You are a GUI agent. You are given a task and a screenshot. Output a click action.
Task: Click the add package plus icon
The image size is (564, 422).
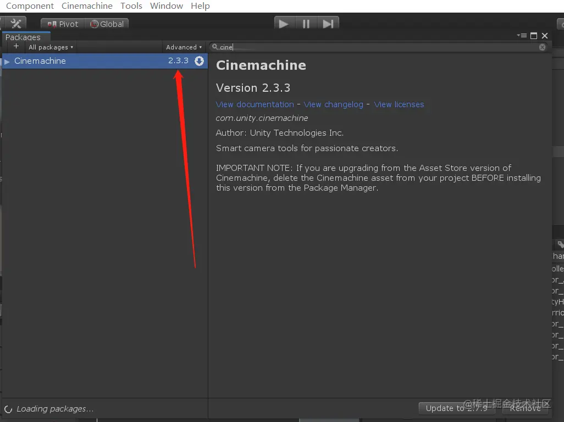(x=16, y=46)
